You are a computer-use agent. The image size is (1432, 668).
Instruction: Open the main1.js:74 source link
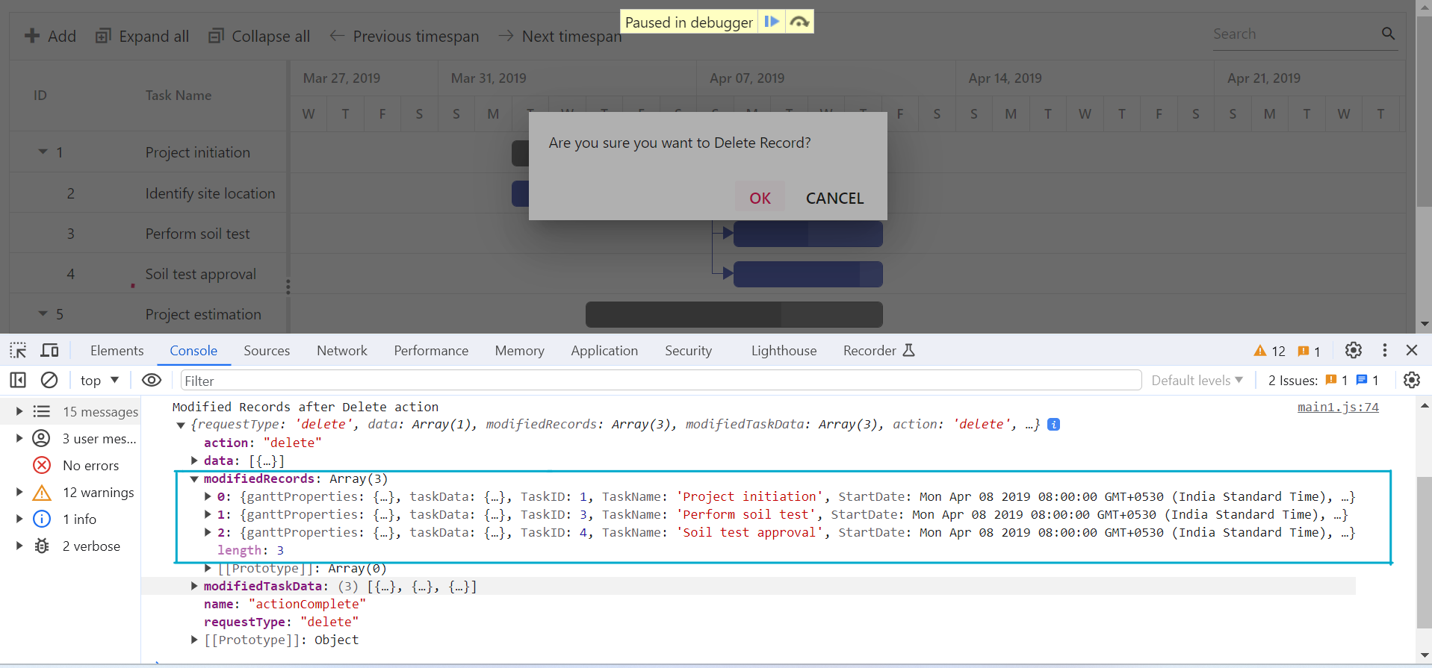[x=1338, y=407]
